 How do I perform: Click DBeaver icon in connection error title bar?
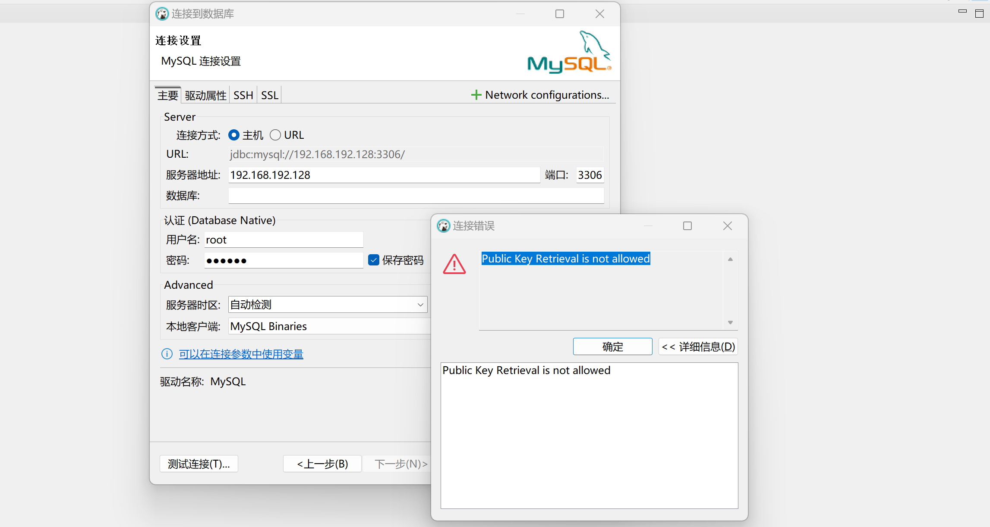point(443,226)
